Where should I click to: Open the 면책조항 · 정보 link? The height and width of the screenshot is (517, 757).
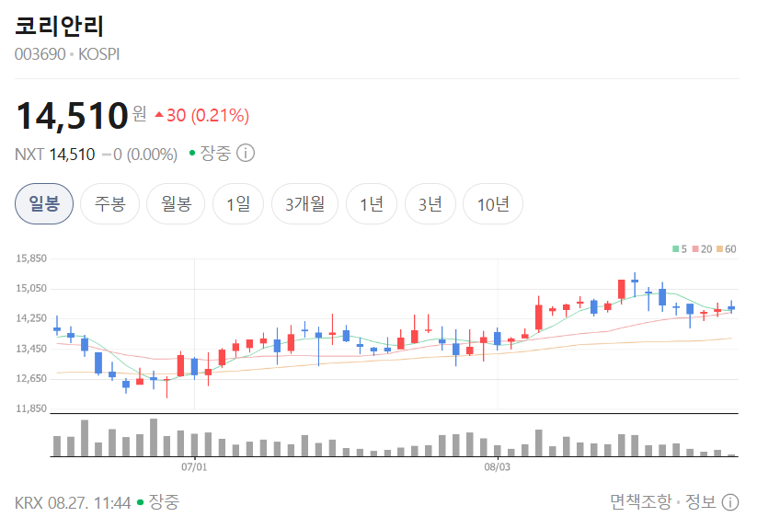point(663,502)
